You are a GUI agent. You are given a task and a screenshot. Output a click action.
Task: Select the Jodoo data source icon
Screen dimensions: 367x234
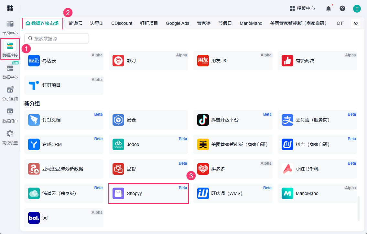pos(118,144)
